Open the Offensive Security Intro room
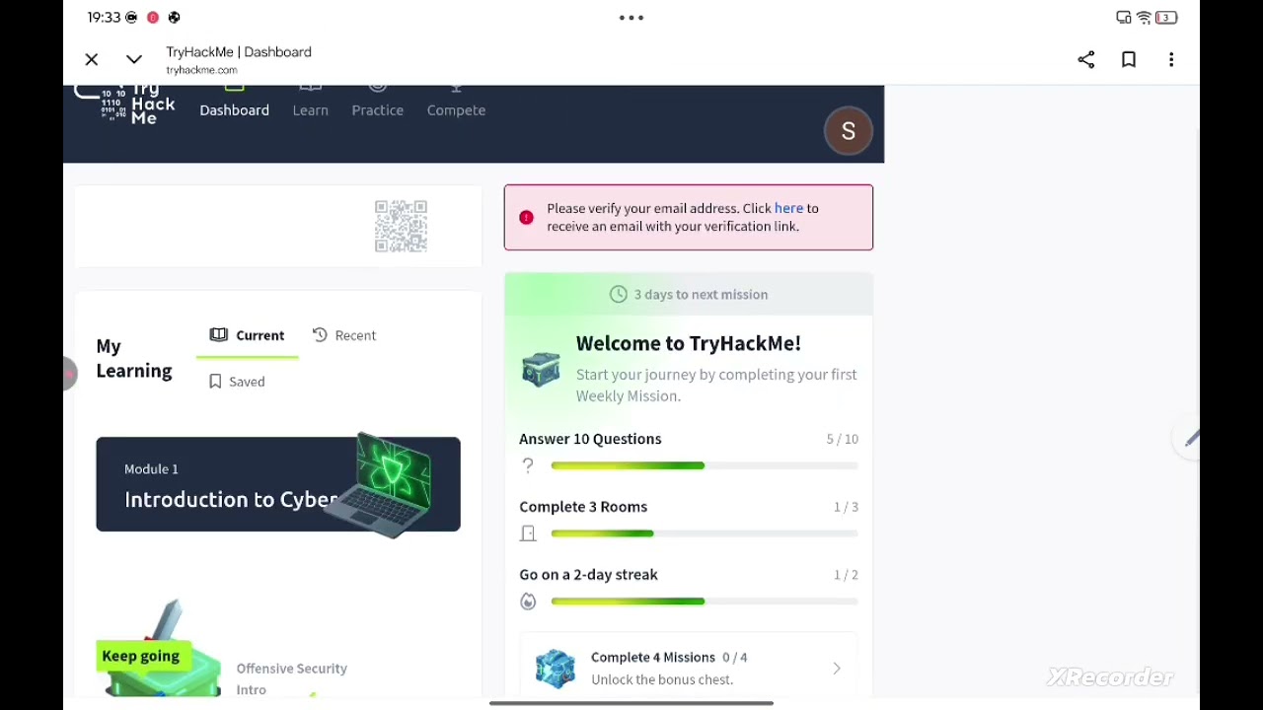This screenshot has height=710, width=1263. click(x=292, y=678)
